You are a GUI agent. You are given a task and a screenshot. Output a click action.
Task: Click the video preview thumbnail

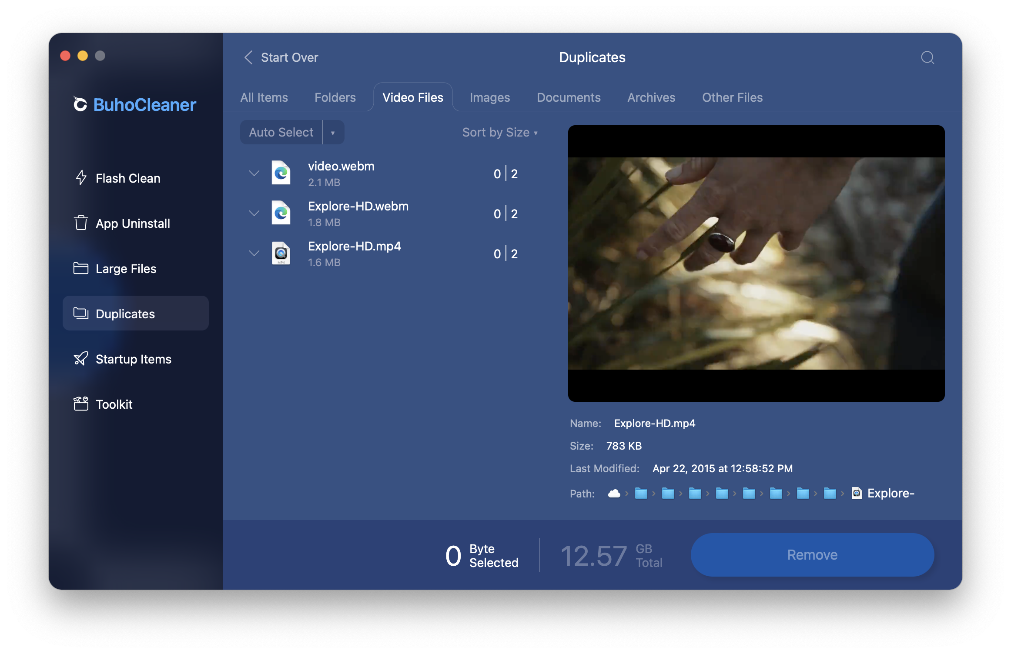click(x=756, y=263)
